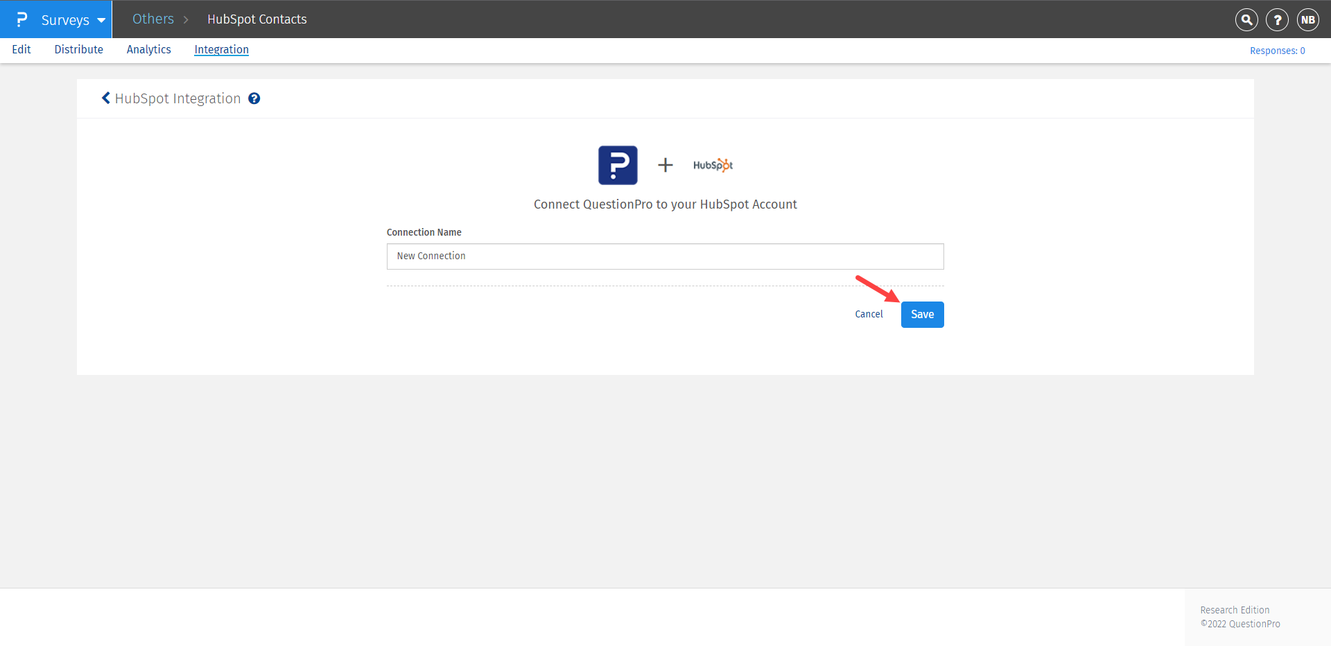Switch to the Integration tab
The image size is (1331, 646).
tap(221, 49)
